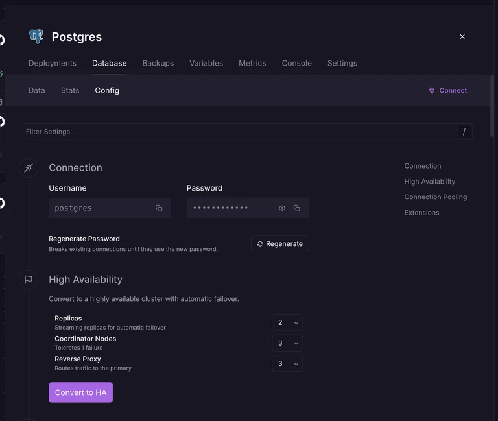Viewport: 498px width, 421px height.
Task: Open the Coordinator Nodes count dropdown
Action: (x=287, y=343)
